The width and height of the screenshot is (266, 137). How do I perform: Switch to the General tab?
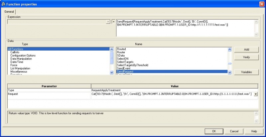click(9, 11)
